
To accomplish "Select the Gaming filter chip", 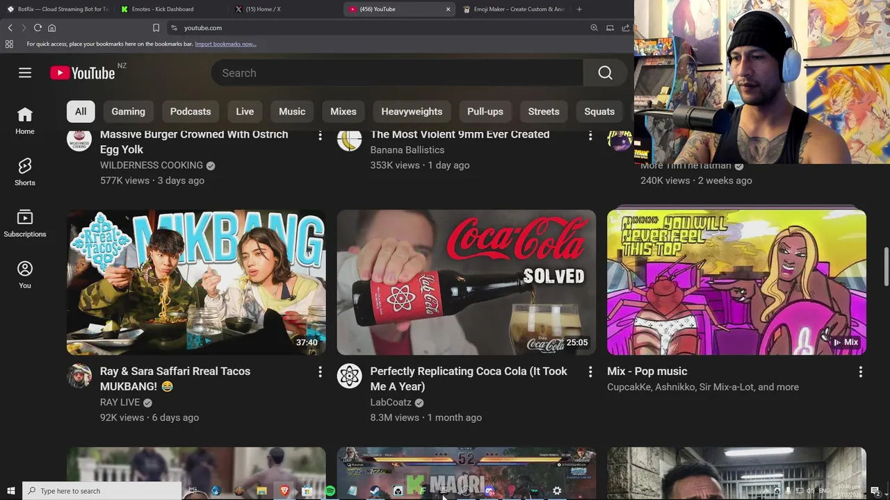I will tap(128, 111).
